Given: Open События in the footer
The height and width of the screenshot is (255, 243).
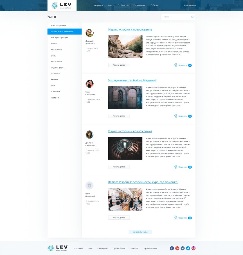Looking at the screenshot, I should (x=134, y=249).
